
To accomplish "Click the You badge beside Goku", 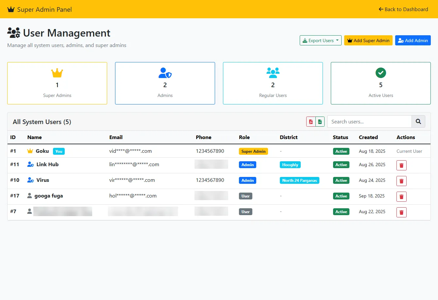I will coord(59,151).
